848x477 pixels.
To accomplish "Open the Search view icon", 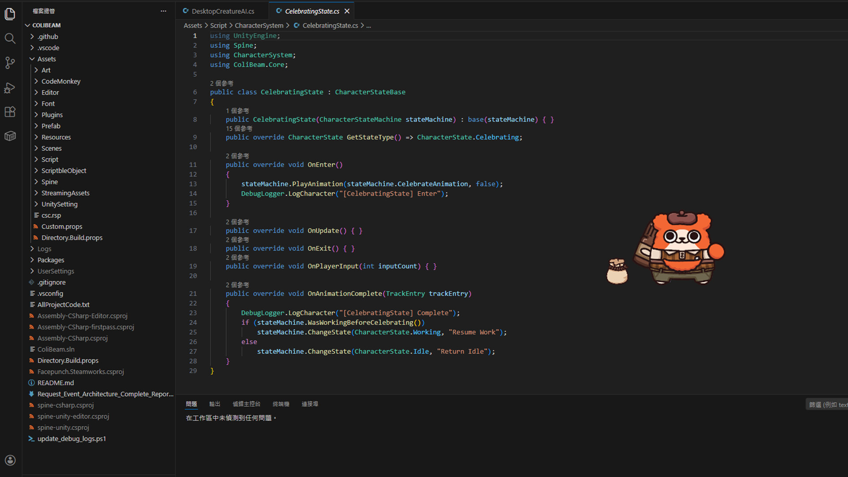I will [x=10, y=38].
